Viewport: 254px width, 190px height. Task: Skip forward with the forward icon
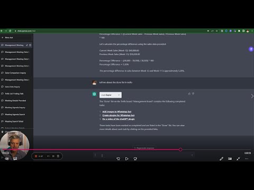coord(135,159)
